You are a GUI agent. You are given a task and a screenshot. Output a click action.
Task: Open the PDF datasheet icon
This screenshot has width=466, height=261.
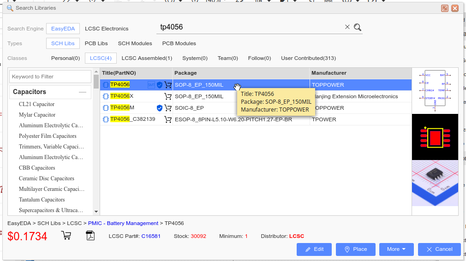coord(90,236)
